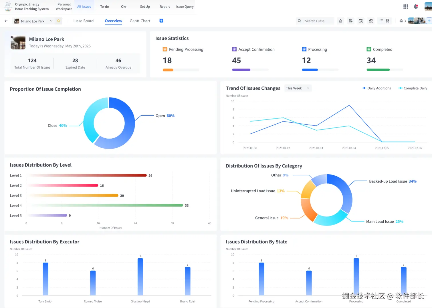Open the filter funnel icon in toolbar
Screen dimensions: 432x308
click(x=361, y=21)
